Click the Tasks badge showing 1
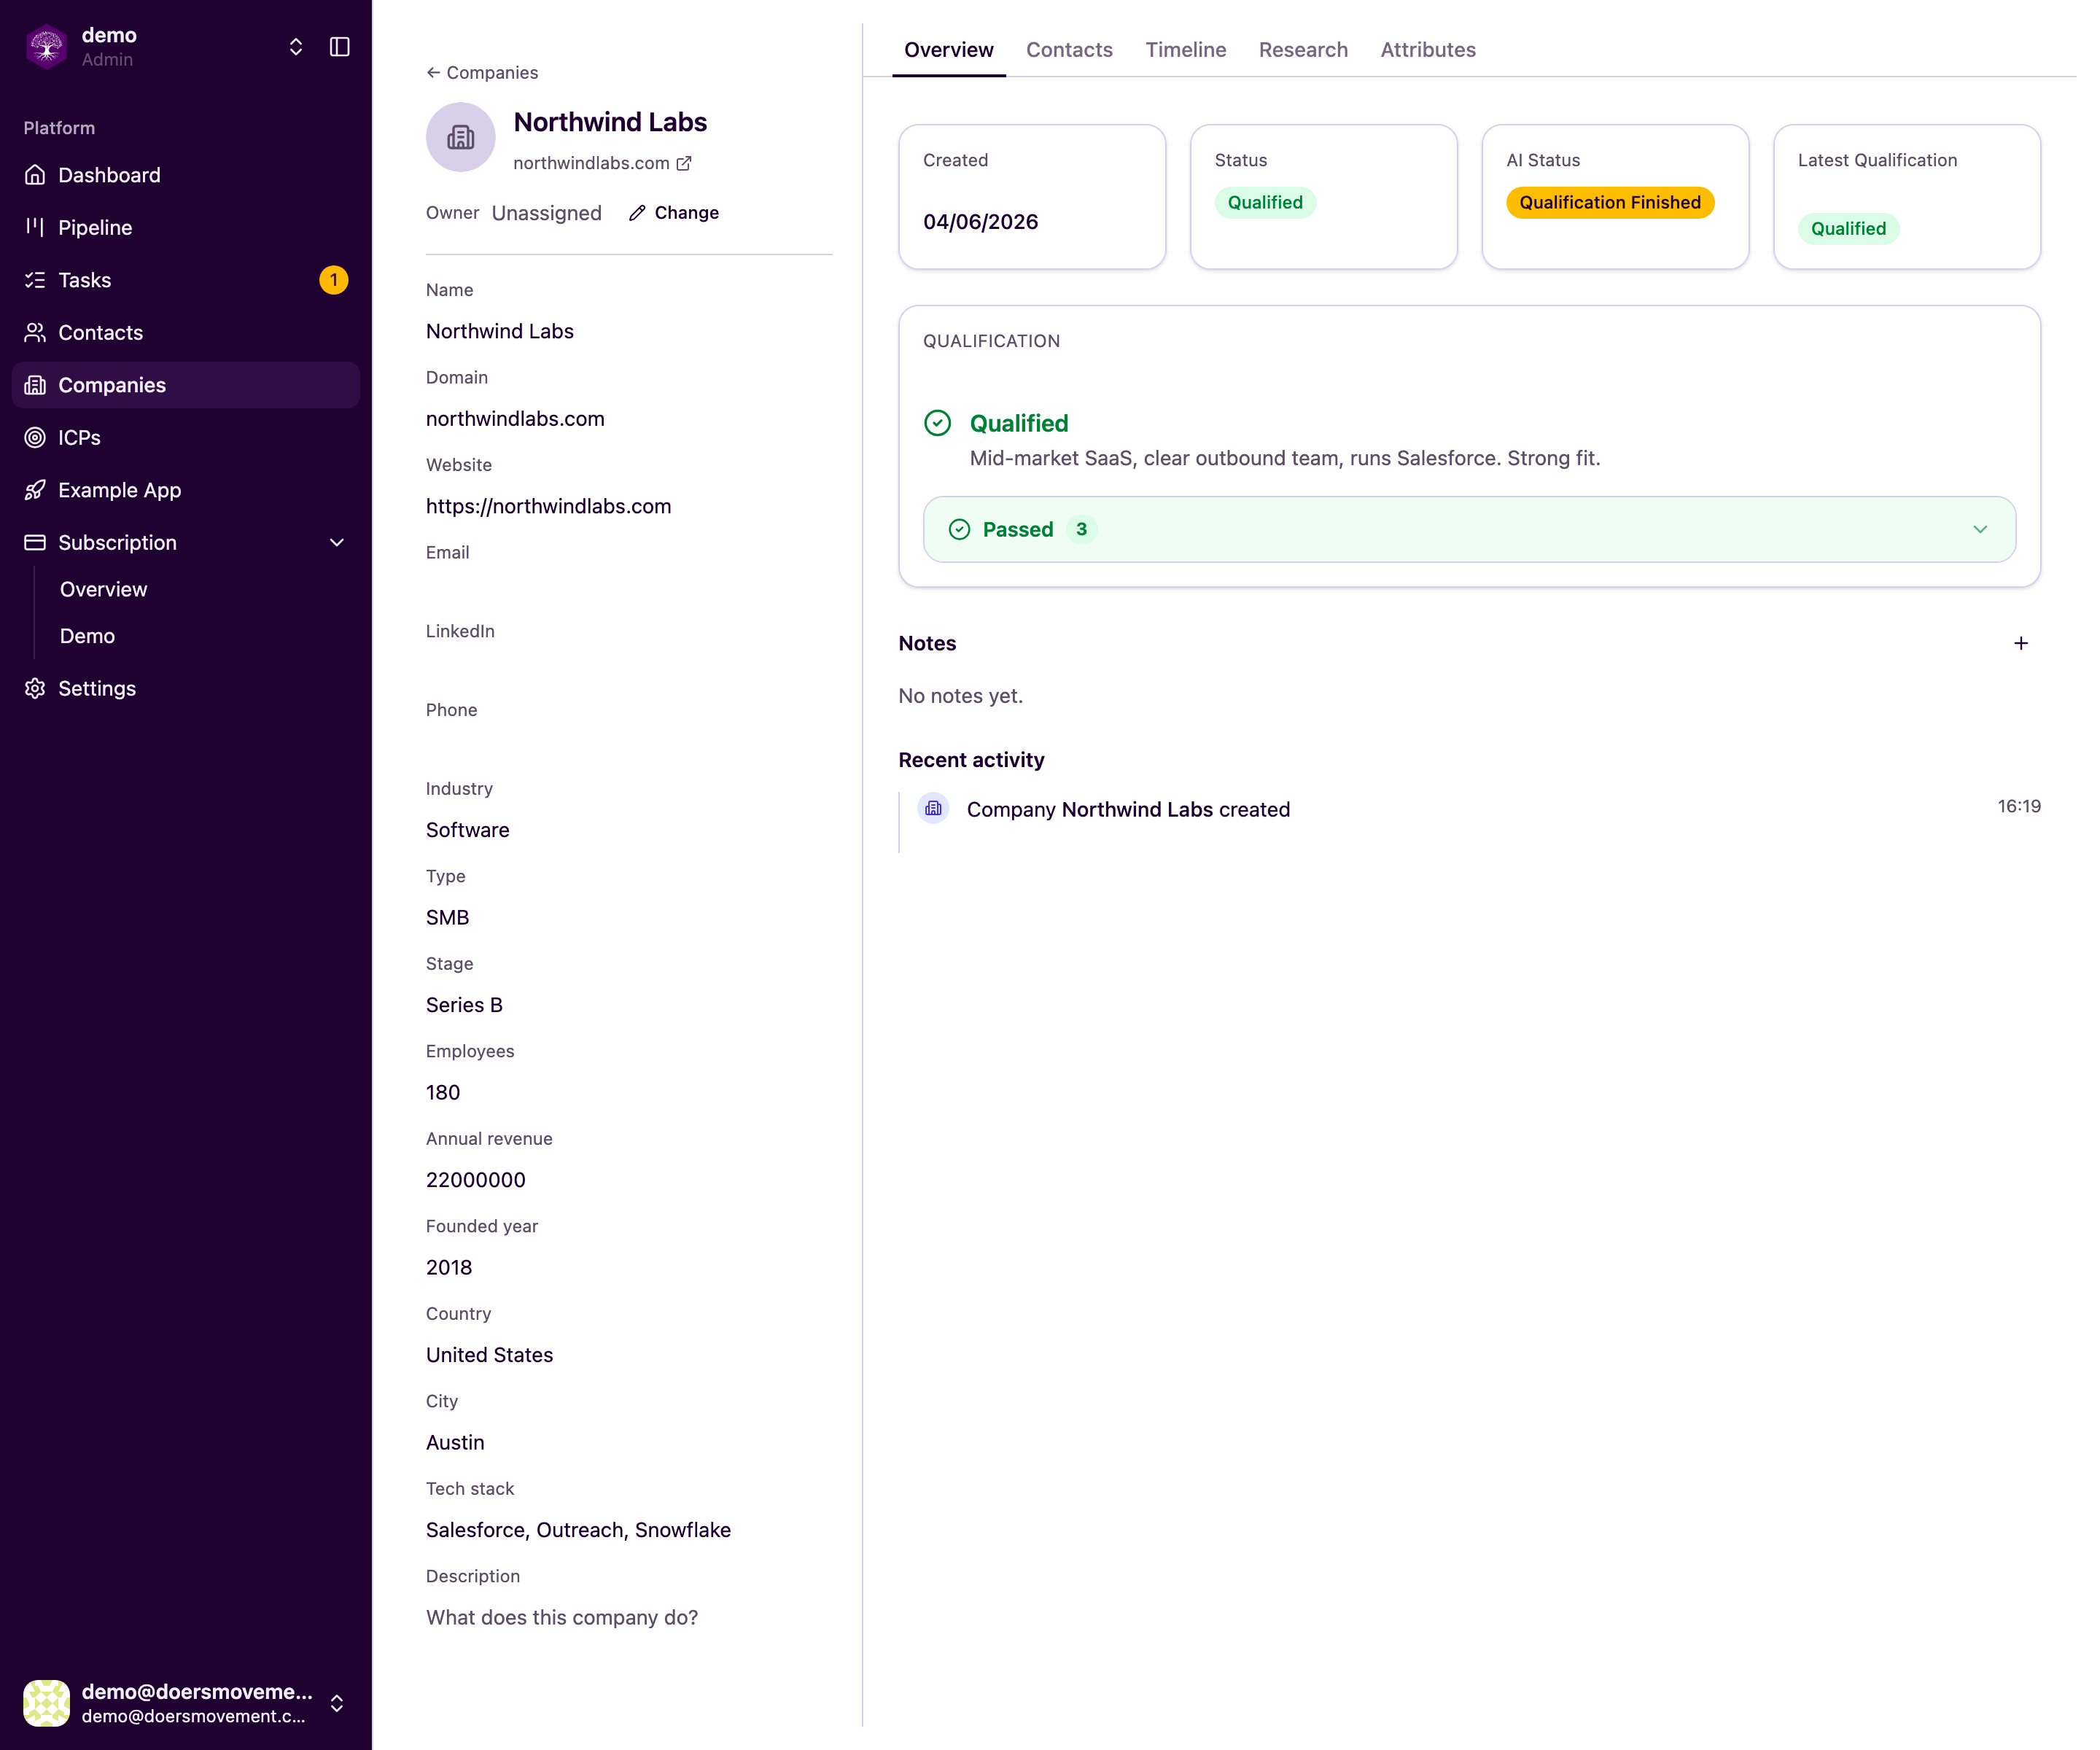The image size is (2100, 1750). [334, 280]
